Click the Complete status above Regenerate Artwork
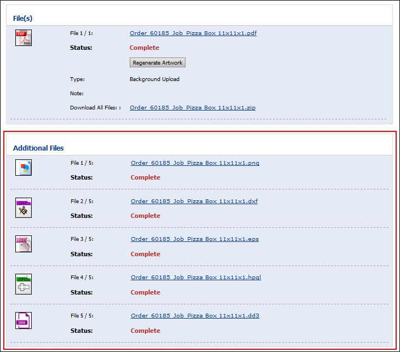This screenshot has height=352, width=400. pos(144,48)
